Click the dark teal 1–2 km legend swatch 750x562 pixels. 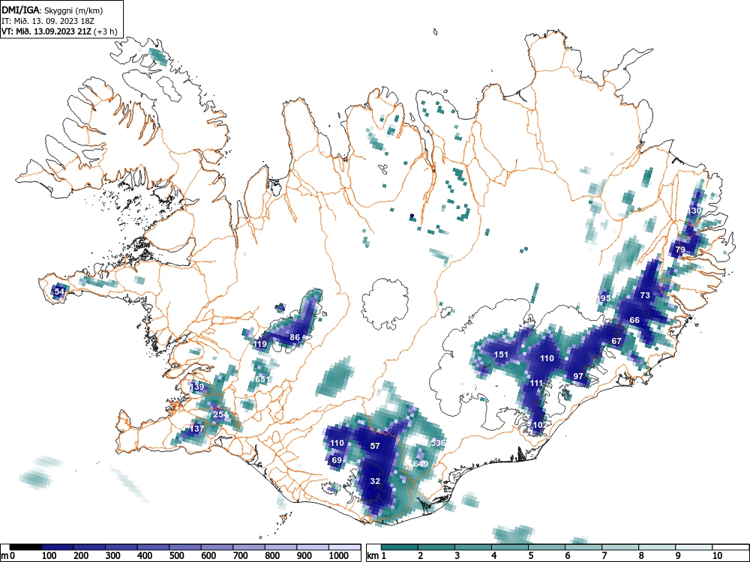[400, 547]
